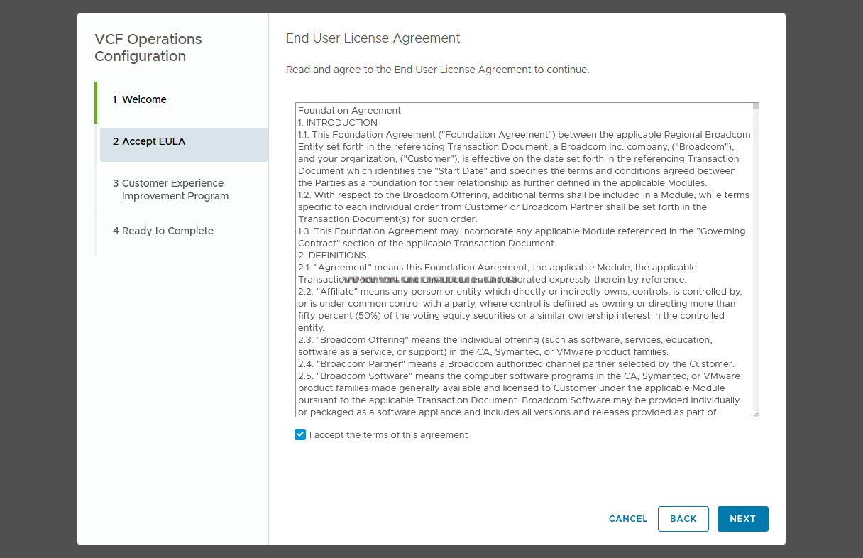Go to the Welcome step
863x558 pixels.
coord(144,100)
